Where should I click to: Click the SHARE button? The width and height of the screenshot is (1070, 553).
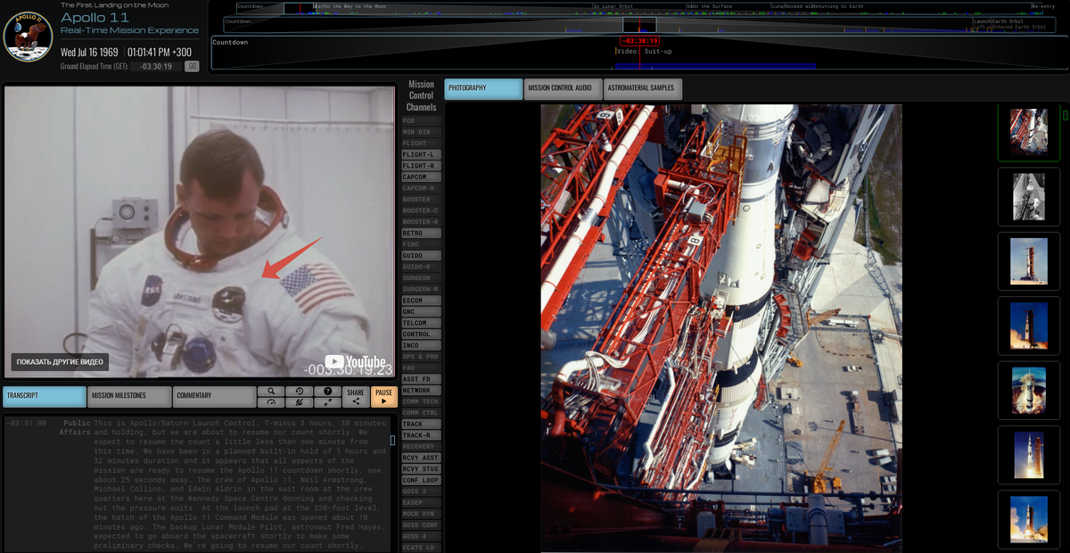(356, 397)
